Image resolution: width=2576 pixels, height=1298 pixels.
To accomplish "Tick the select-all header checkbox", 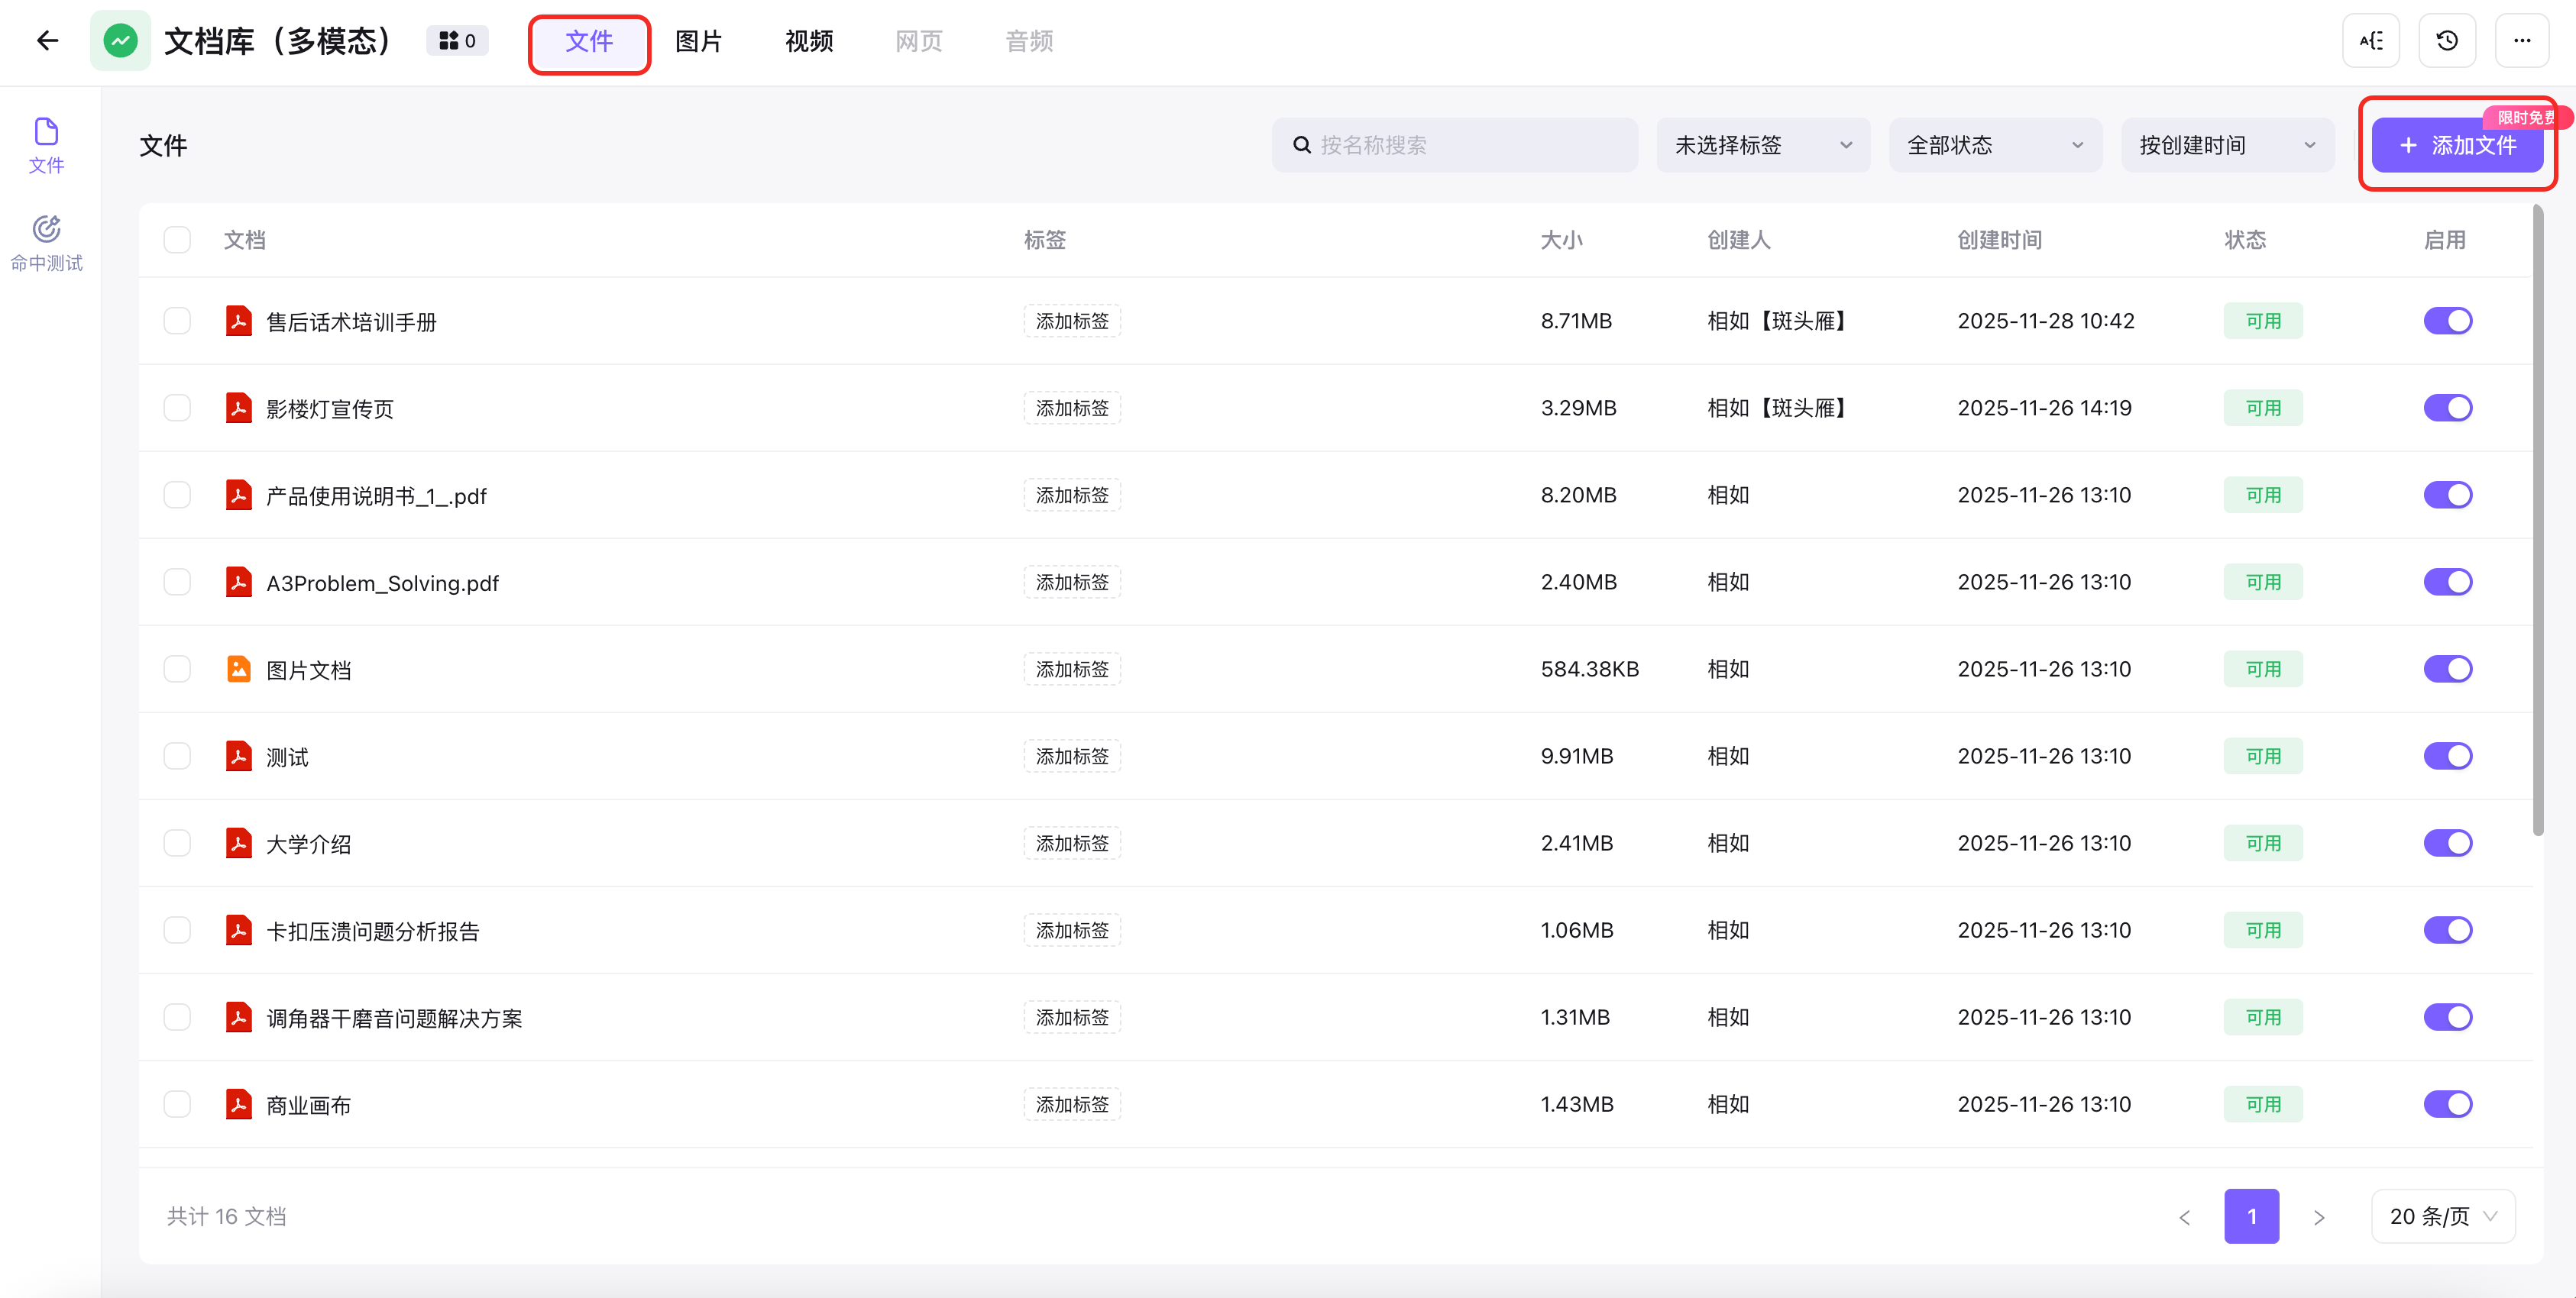I will [177, 240].
